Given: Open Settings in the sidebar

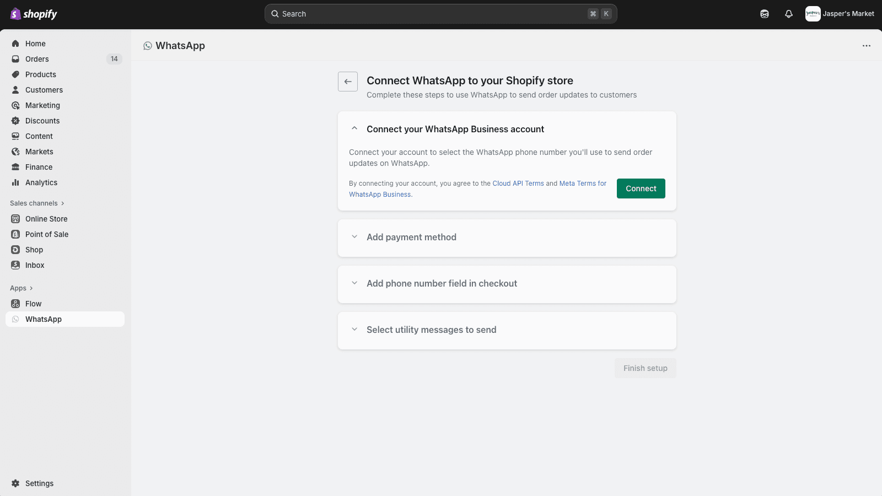Looking at the screenshot, I should pyautogui.click(x=65, y=483).
